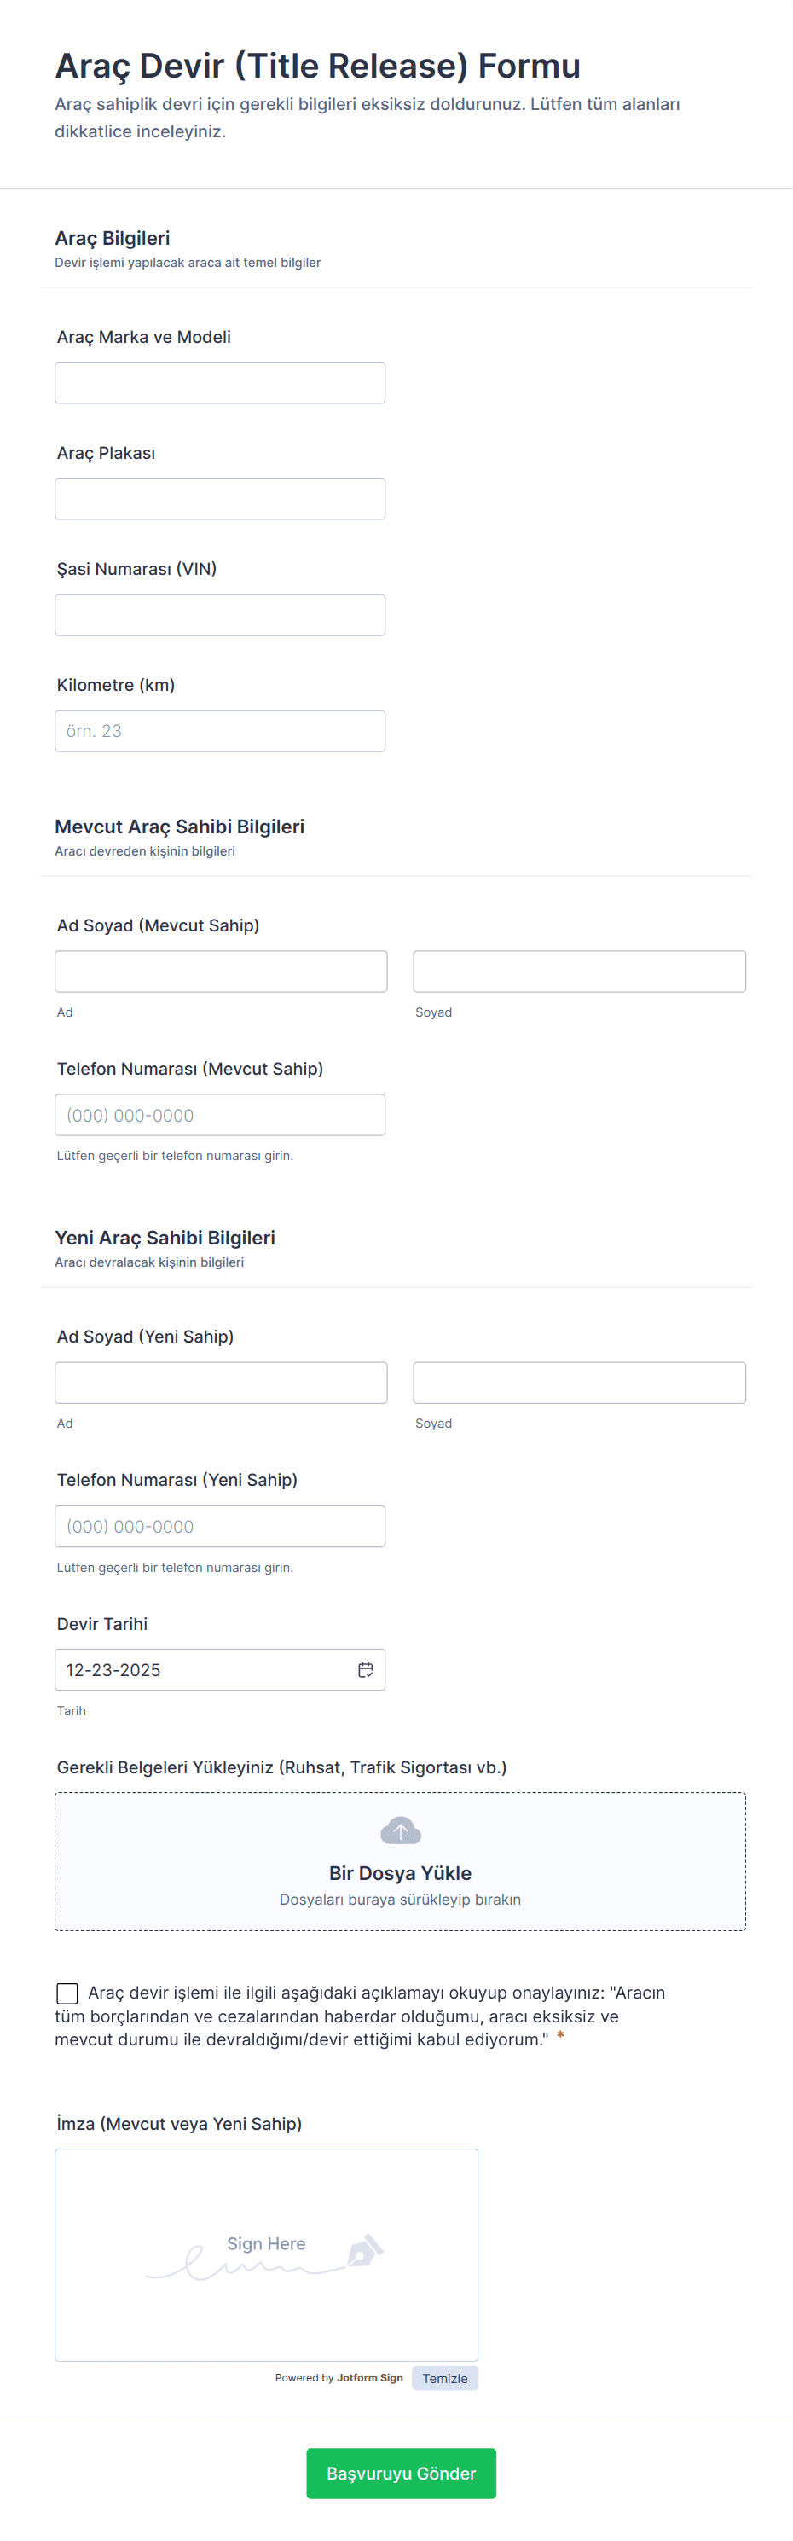Click the cloud upload icon
Viewport: 793px width, 2541px height.
[x=401, y=1830]
